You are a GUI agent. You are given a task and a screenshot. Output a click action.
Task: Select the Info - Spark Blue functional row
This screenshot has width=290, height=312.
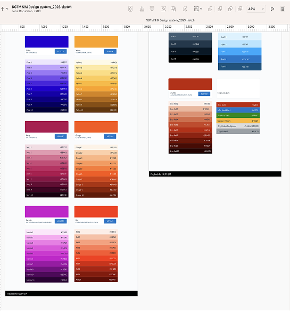tap(238, 110)
